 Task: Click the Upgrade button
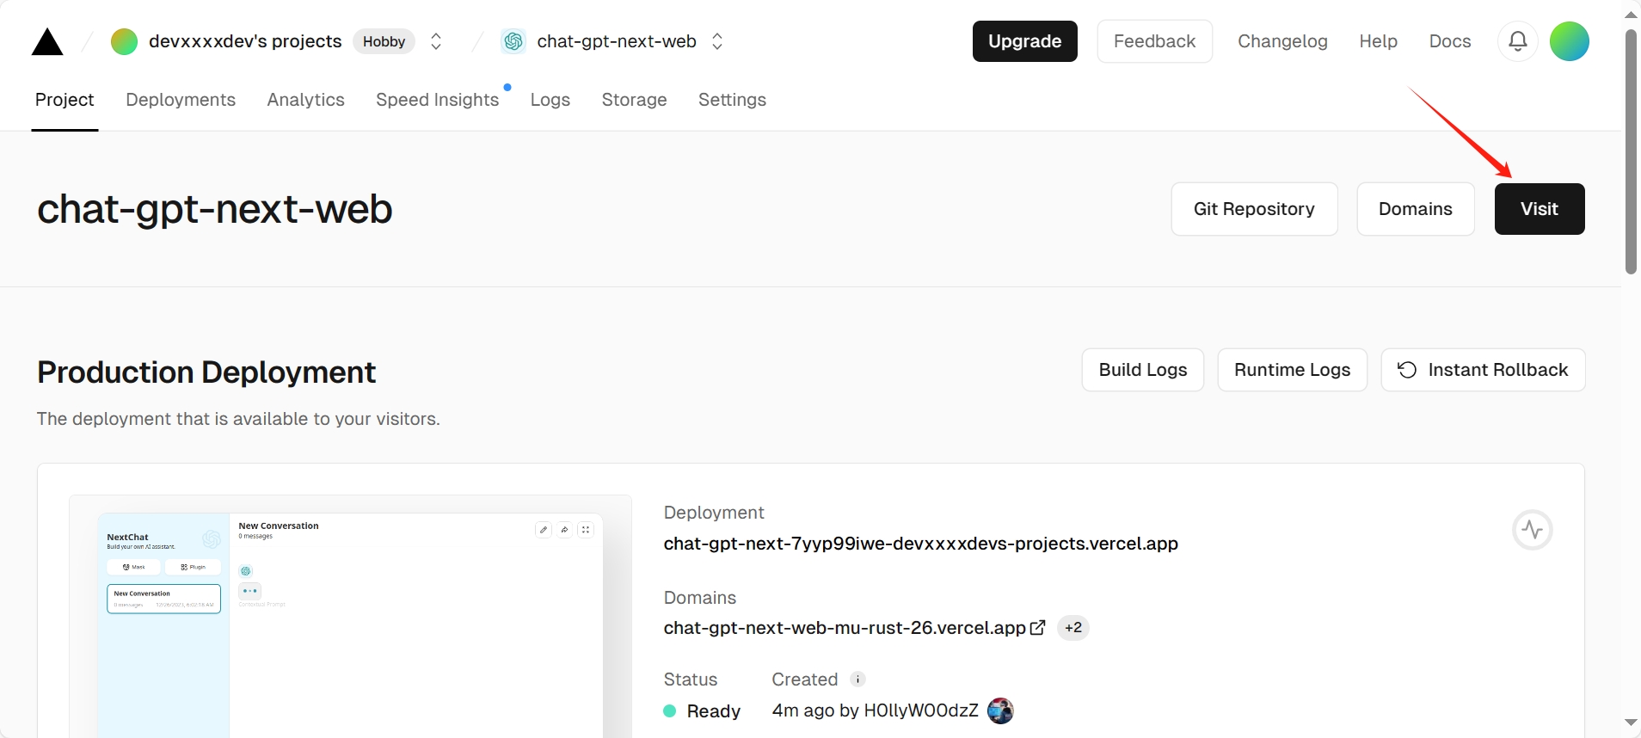(x=1024, y=41)
